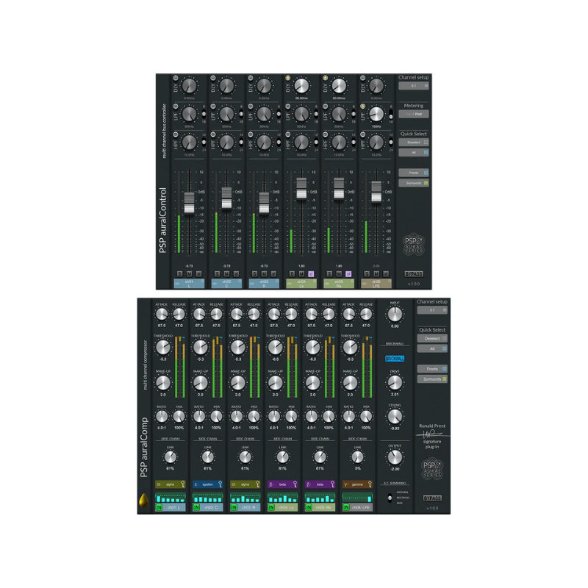Enable the HPF power button on ch06

[362, 135]
